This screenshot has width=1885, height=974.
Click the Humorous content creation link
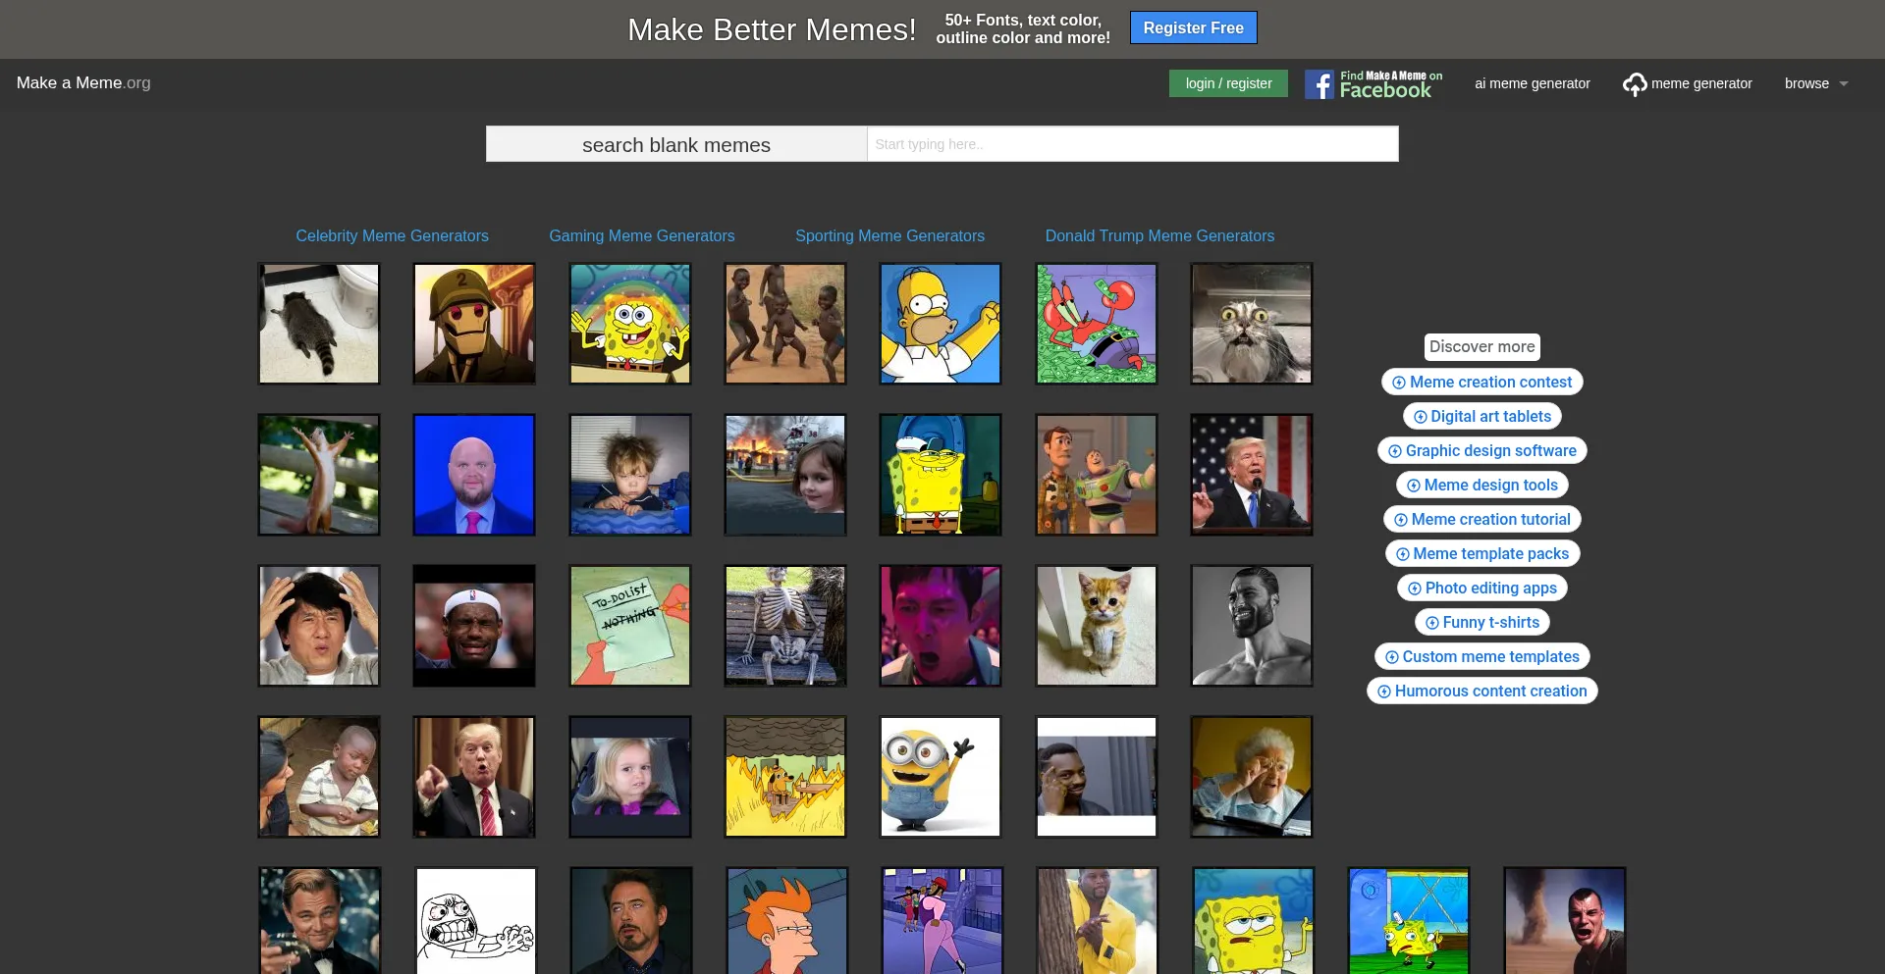point(1481,691)
